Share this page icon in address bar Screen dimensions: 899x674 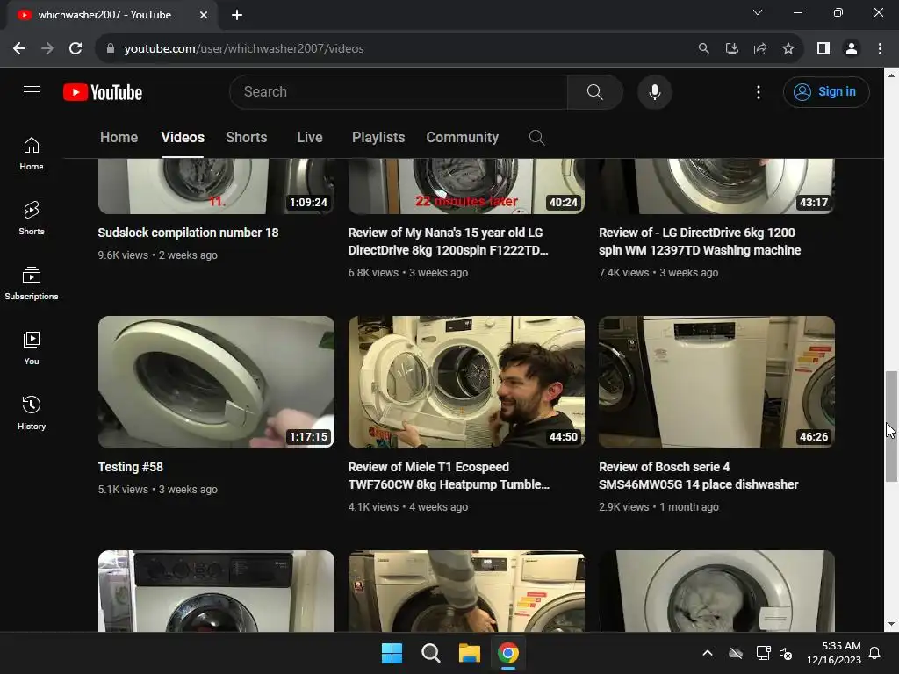coord(760,49)
